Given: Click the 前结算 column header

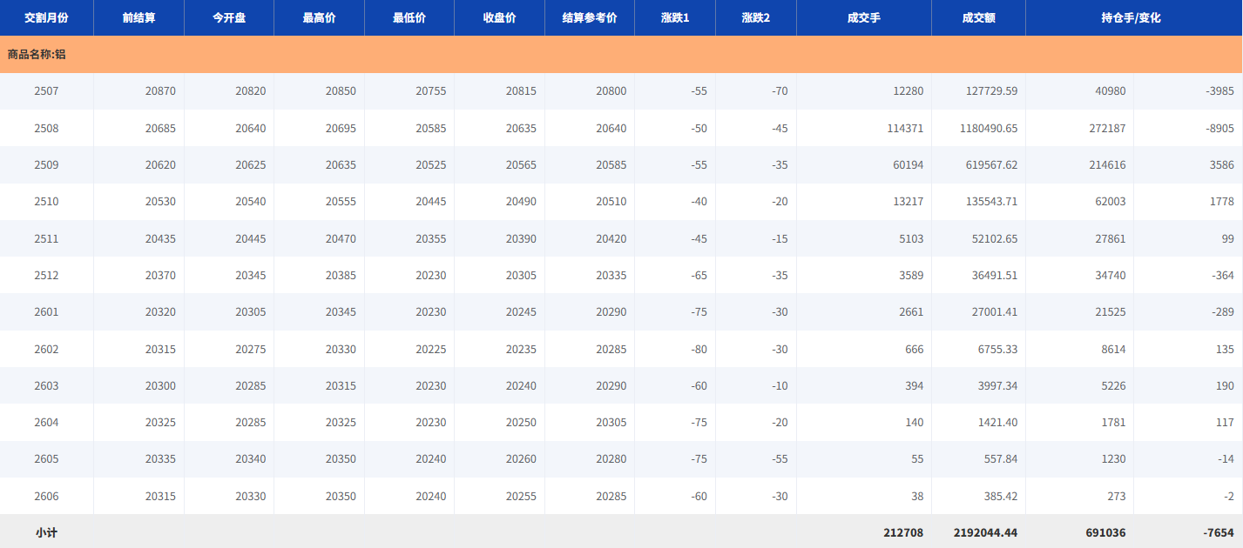Looking at the screenshot, I should [x=138, y=17].
